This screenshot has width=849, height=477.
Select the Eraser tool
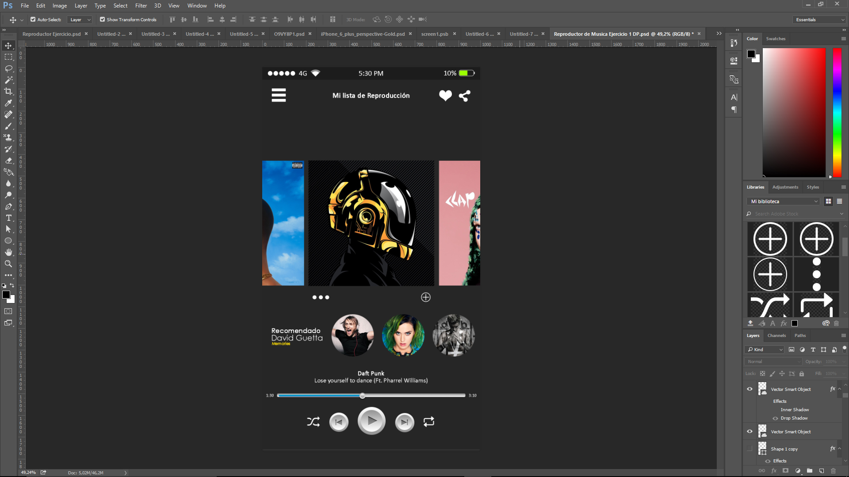pos(8,160)
